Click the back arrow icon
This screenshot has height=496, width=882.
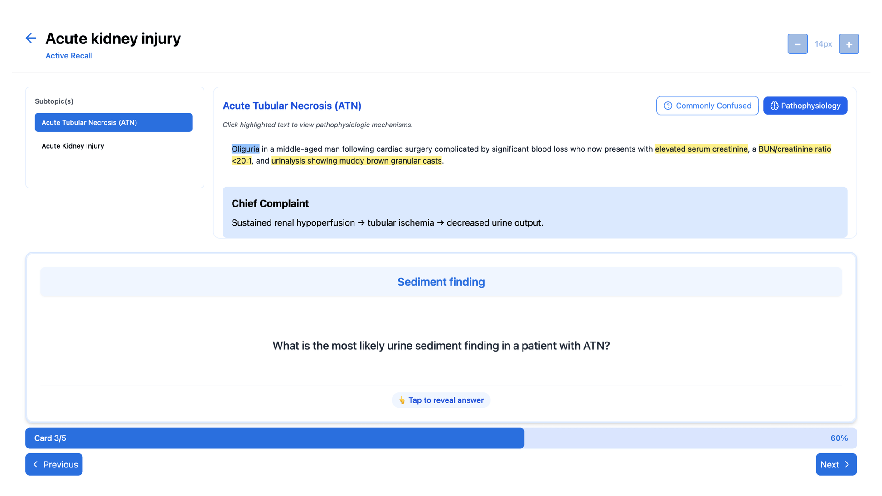pyautogui.click(x=30, y=38)
